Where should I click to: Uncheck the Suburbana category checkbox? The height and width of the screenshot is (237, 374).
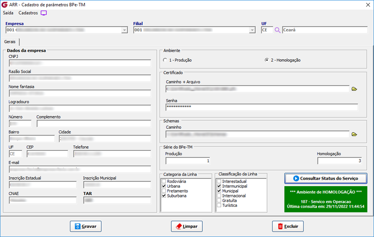point(164,196)
